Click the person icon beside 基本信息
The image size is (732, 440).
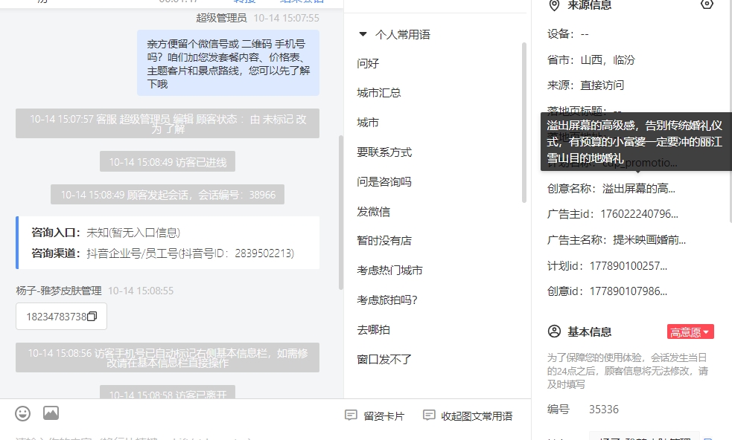(554, 331)
